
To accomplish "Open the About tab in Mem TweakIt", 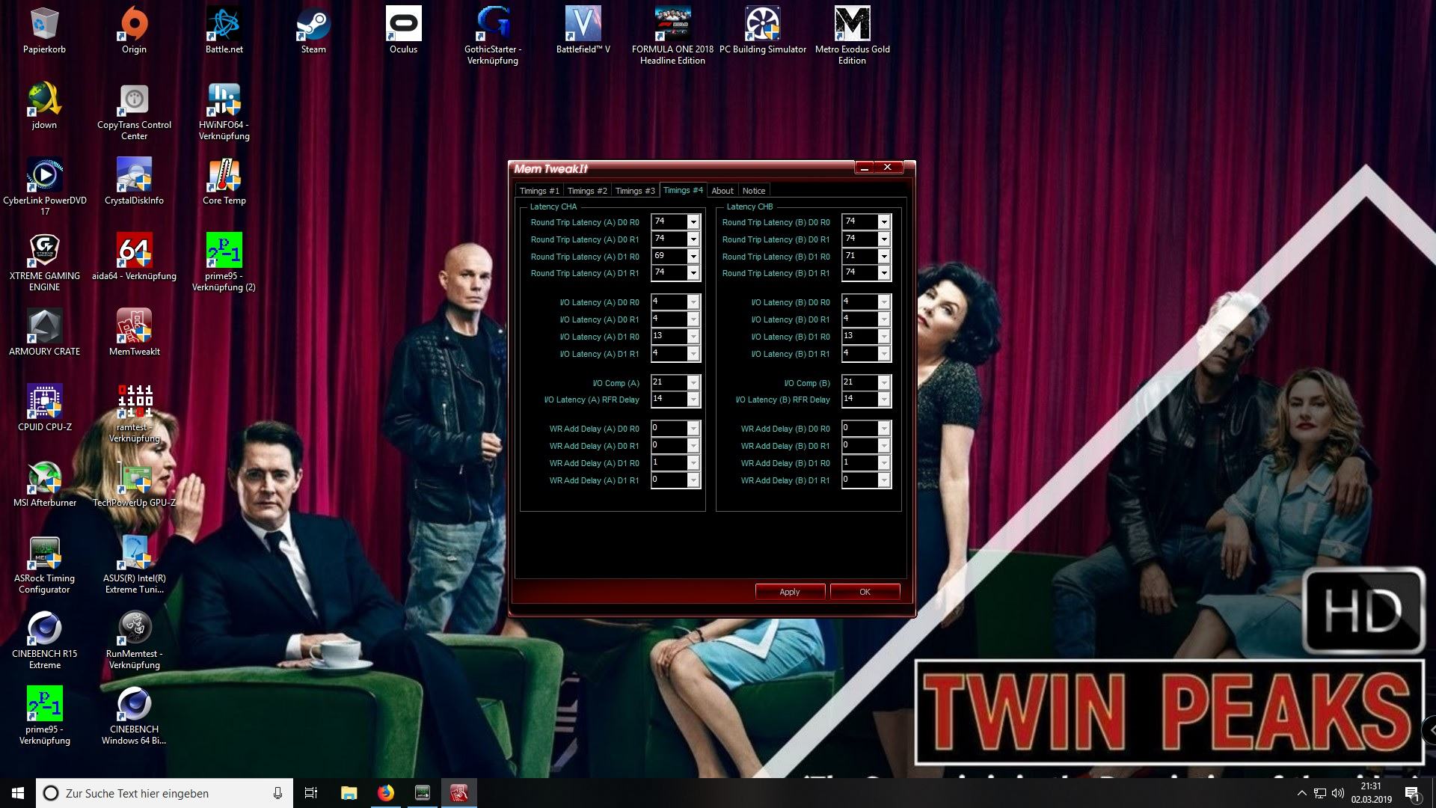I will [x=722, y=191].
